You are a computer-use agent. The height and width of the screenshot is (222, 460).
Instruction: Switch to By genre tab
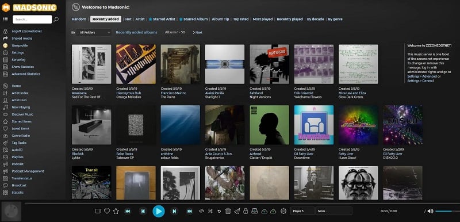click(335, 19)
